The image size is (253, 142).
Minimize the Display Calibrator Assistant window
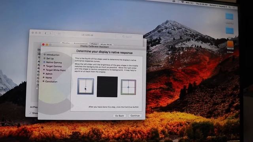[x=47, y=45]
